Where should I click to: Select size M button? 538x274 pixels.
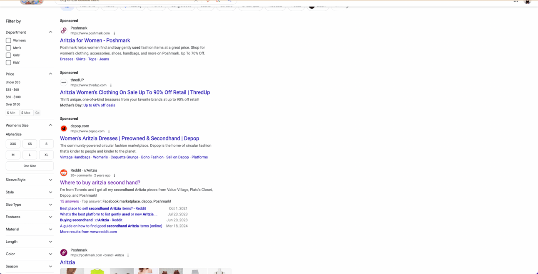[x=13, y=155]
